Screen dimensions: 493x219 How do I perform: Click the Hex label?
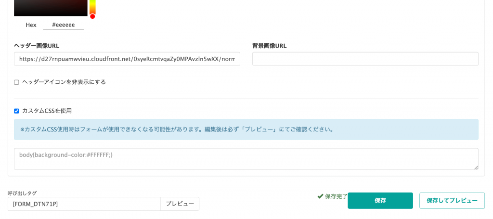[31, 25]
